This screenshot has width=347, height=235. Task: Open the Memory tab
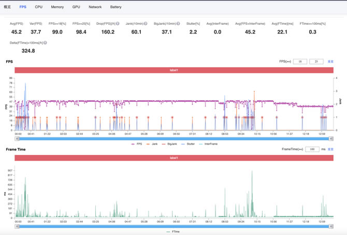tap(57, 7)
